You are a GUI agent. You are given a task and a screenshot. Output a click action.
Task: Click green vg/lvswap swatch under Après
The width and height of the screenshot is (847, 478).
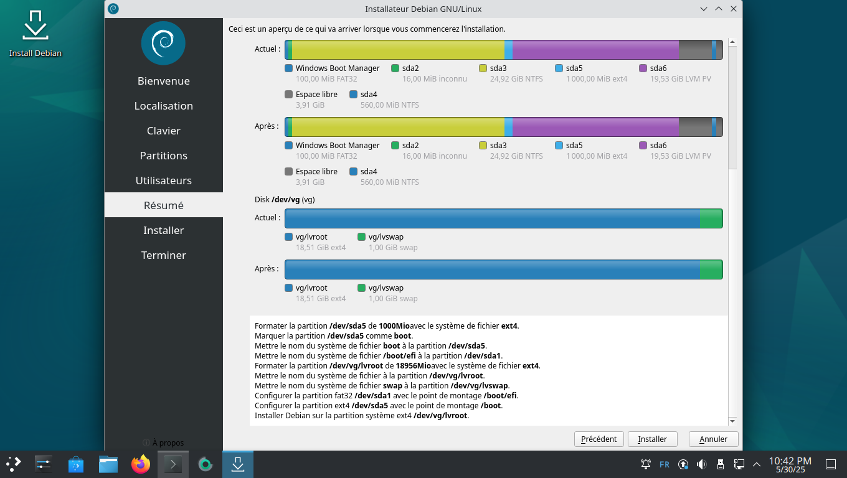coord(361,288)
